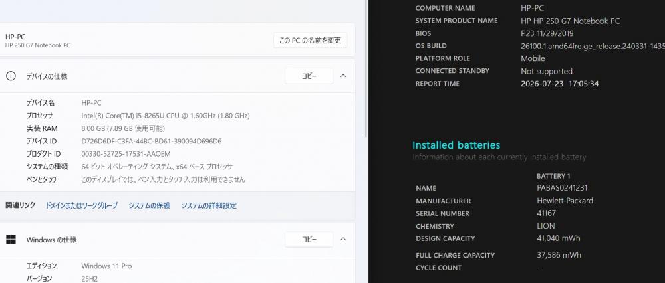
Task: Select the full charge capacity 37,586 mWh
Action: pyautogui.click(x=559, y=255)
